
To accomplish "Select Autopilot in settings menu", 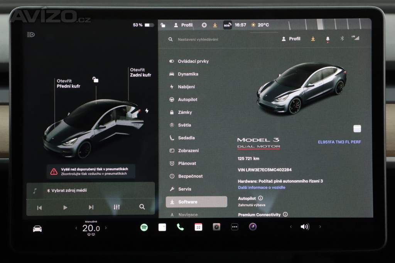I will click(187, 99).
